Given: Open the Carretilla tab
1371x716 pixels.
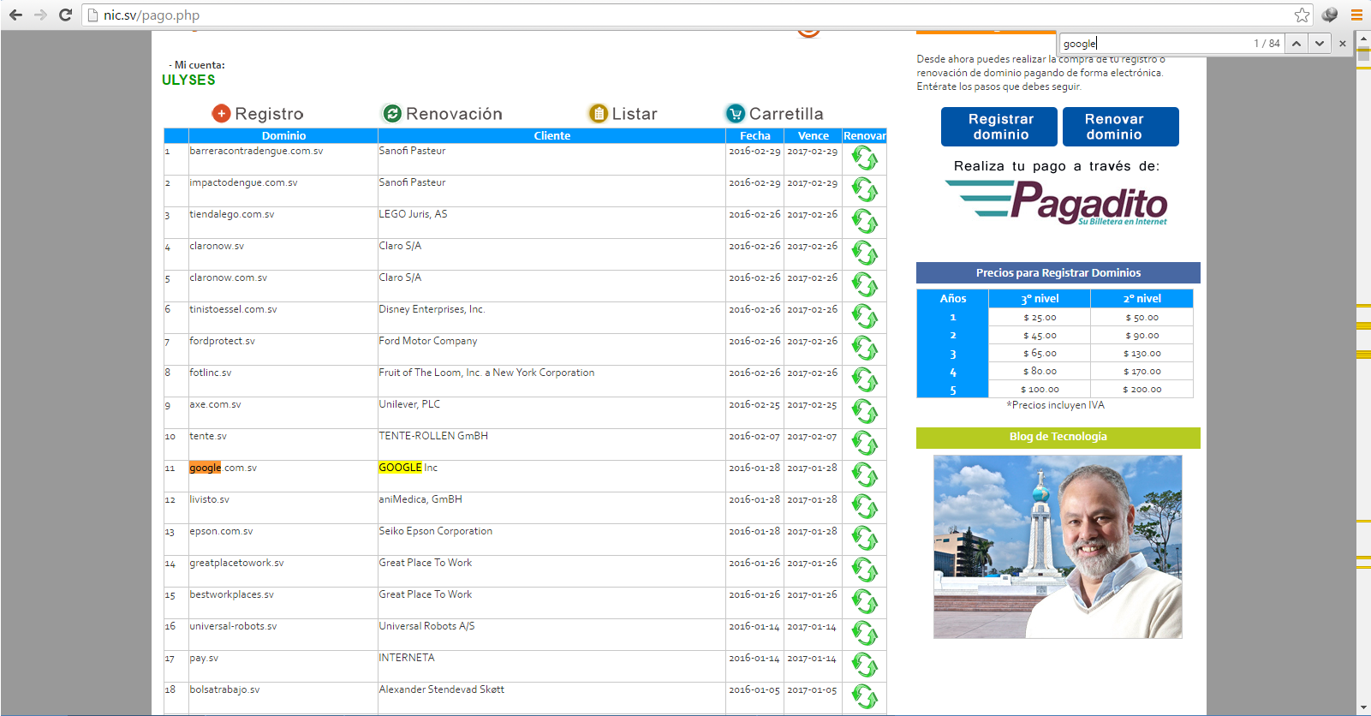Looking at the screenshot, I should (774, 113).
